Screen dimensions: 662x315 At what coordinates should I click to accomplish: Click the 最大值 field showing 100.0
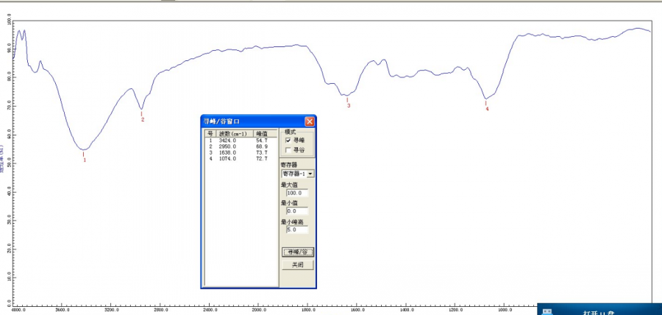tap(297, 193)
